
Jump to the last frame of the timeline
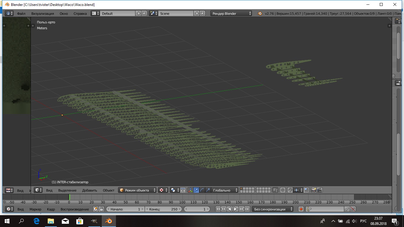(247, 209)
